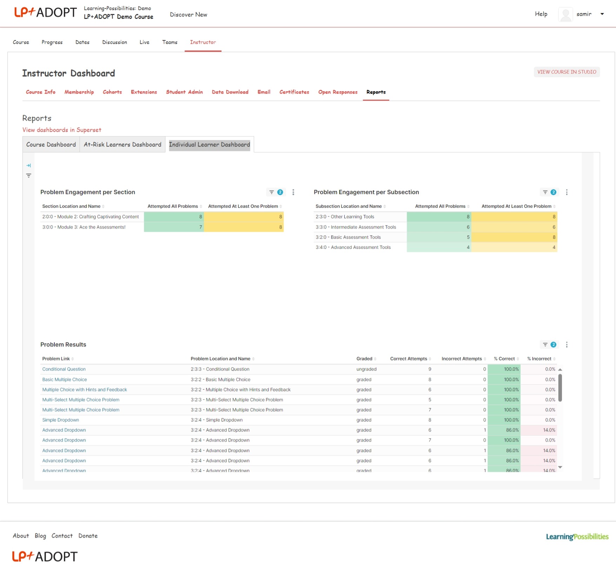
Task: Click the LP+ADOPT footer logo
Action: [x=45, y=556]
